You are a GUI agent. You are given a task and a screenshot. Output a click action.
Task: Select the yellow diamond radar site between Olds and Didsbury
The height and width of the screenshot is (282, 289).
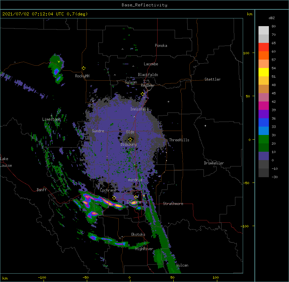tap(130, 139)
